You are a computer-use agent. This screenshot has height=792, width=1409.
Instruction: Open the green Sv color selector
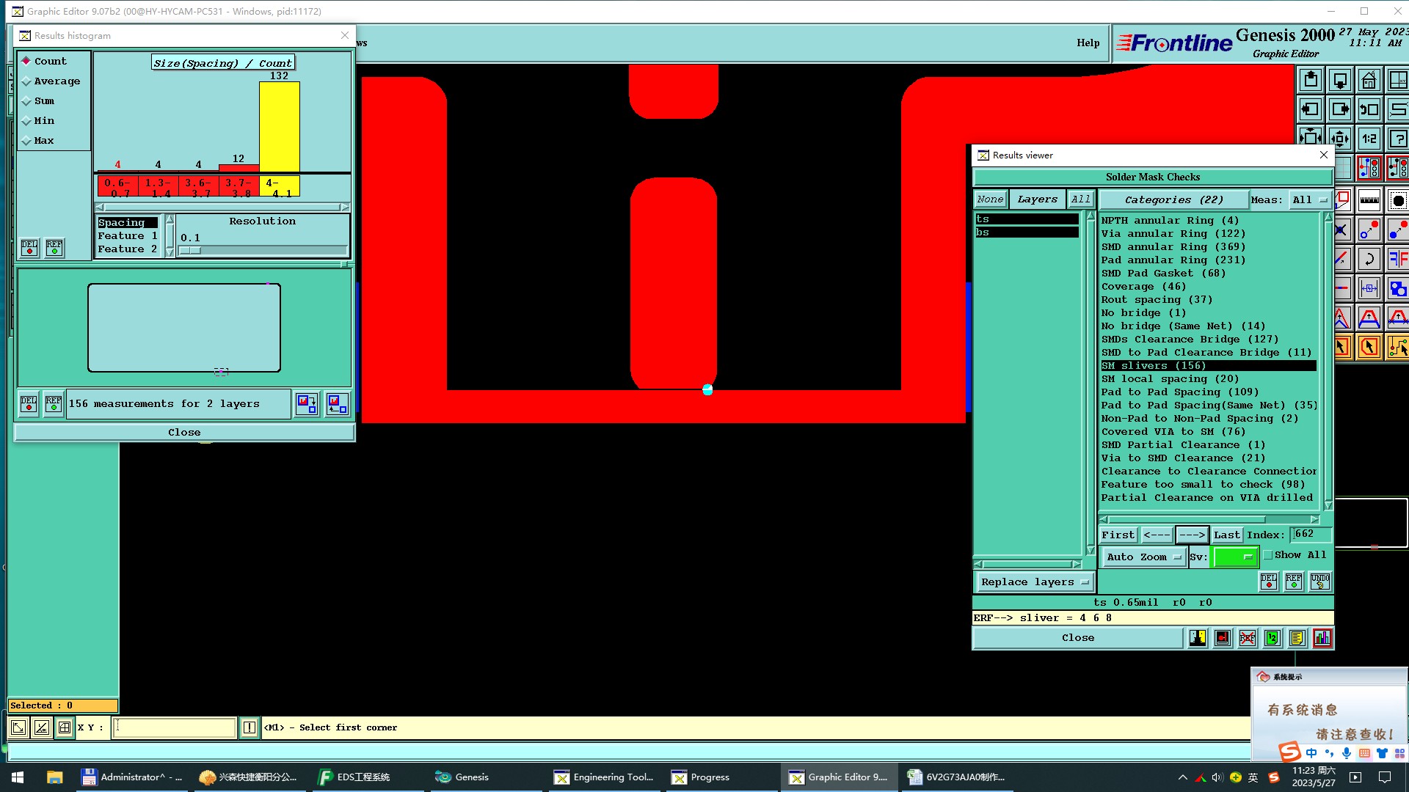tap(1234, 557)
